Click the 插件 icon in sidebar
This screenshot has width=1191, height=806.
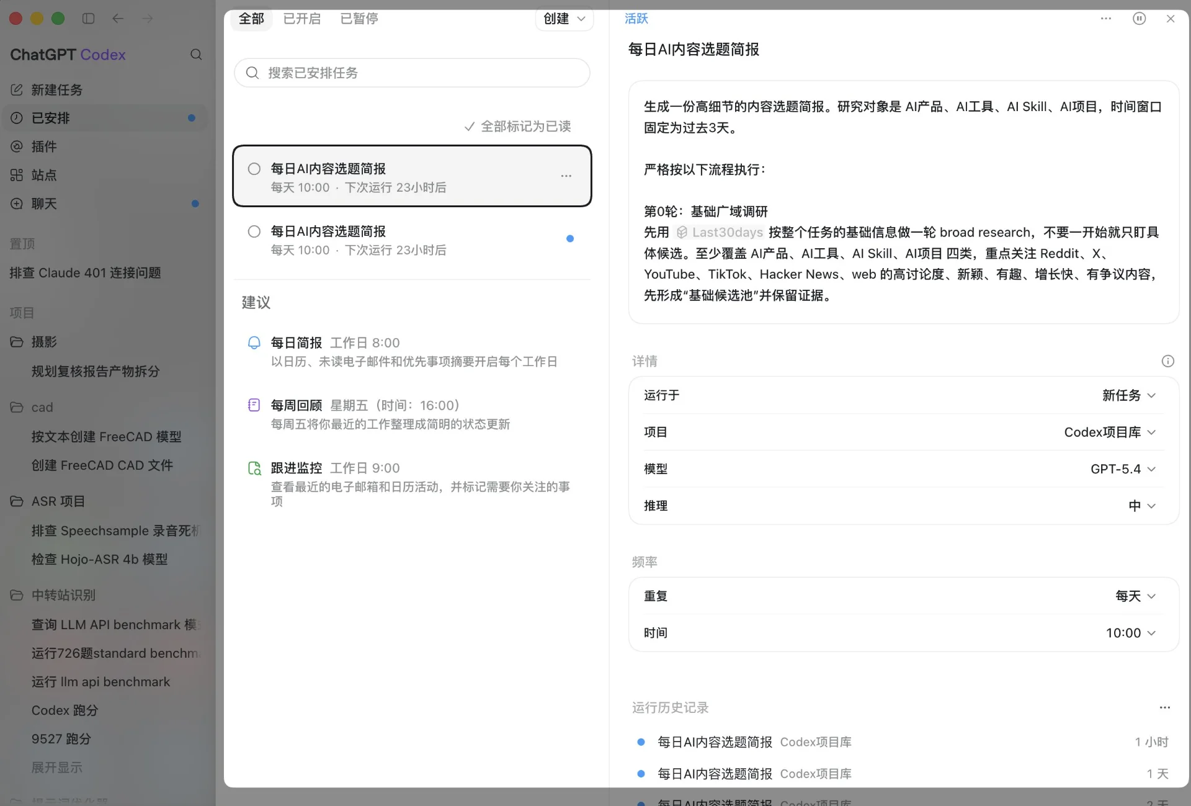coord(17,146)
